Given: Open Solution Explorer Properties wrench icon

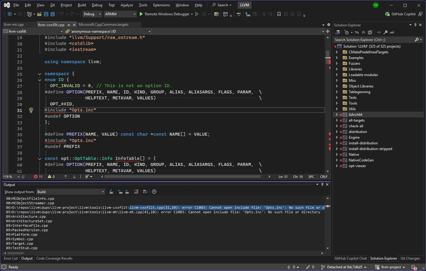Looking at the screenshot, I should pyautogui.click(x=386, y=32).
